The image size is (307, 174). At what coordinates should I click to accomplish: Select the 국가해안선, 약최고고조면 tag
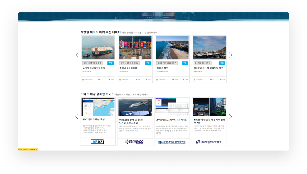coord(167,63)
